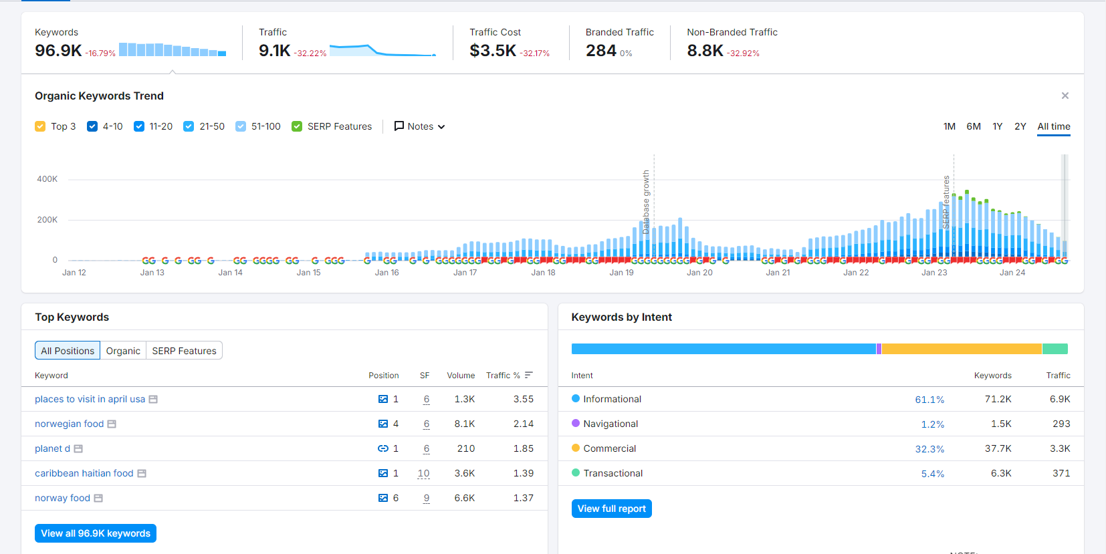The width and height of the screenshot is (1106, 554).
Task: Click image pack icon in 'caribbean haitian food' row
Action: click(x=382, y=473)
